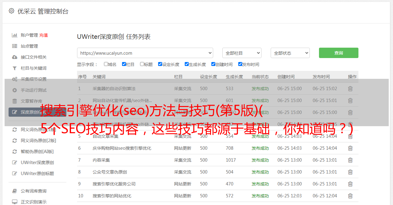This screenshot has width=393, height=205.
Task: Click the 设定长度 column header
Action: click(209, 77)
